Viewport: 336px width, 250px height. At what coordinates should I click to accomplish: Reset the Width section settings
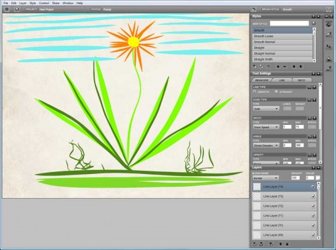pyautogui.click(x=310, y=118)
